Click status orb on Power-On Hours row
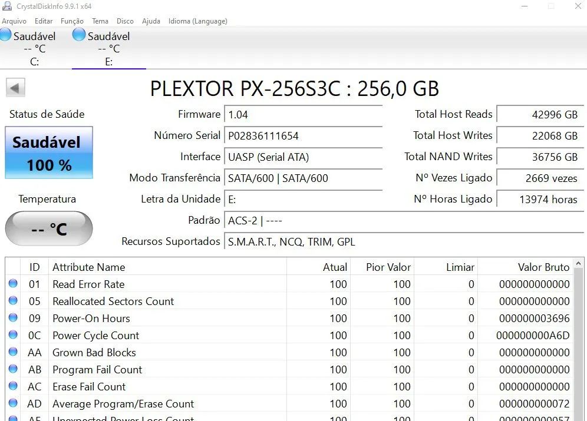Image resolution: width=587 pixels, height=421 pixels. click(x=13, y=318)
